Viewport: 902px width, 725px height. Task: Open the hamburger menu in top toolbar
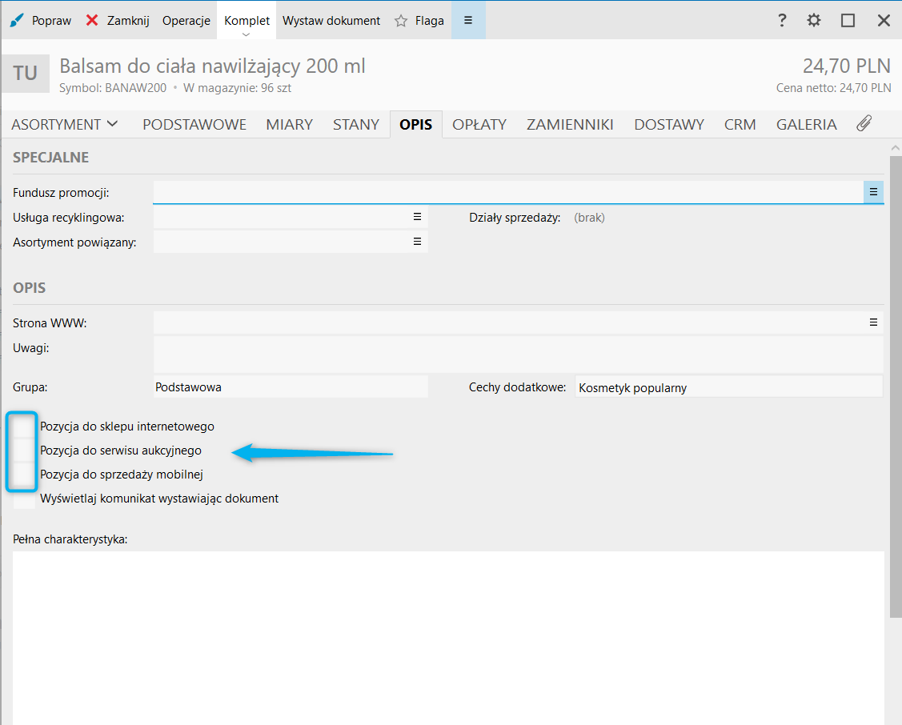coord(468,21)
